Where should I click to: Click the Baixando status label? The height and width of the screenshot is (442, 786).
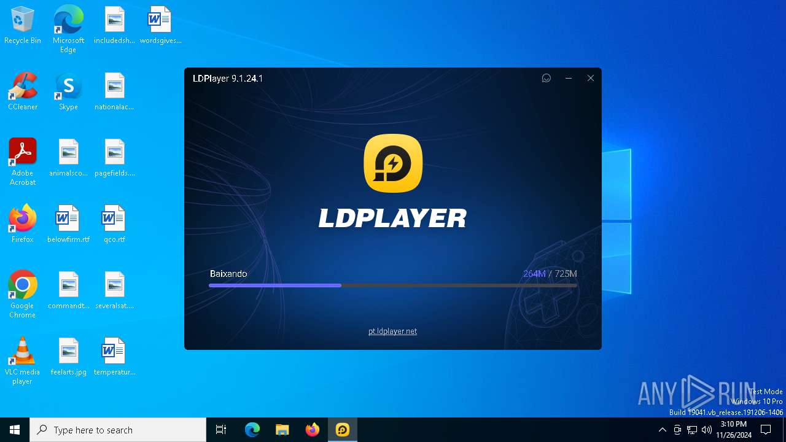228,274
